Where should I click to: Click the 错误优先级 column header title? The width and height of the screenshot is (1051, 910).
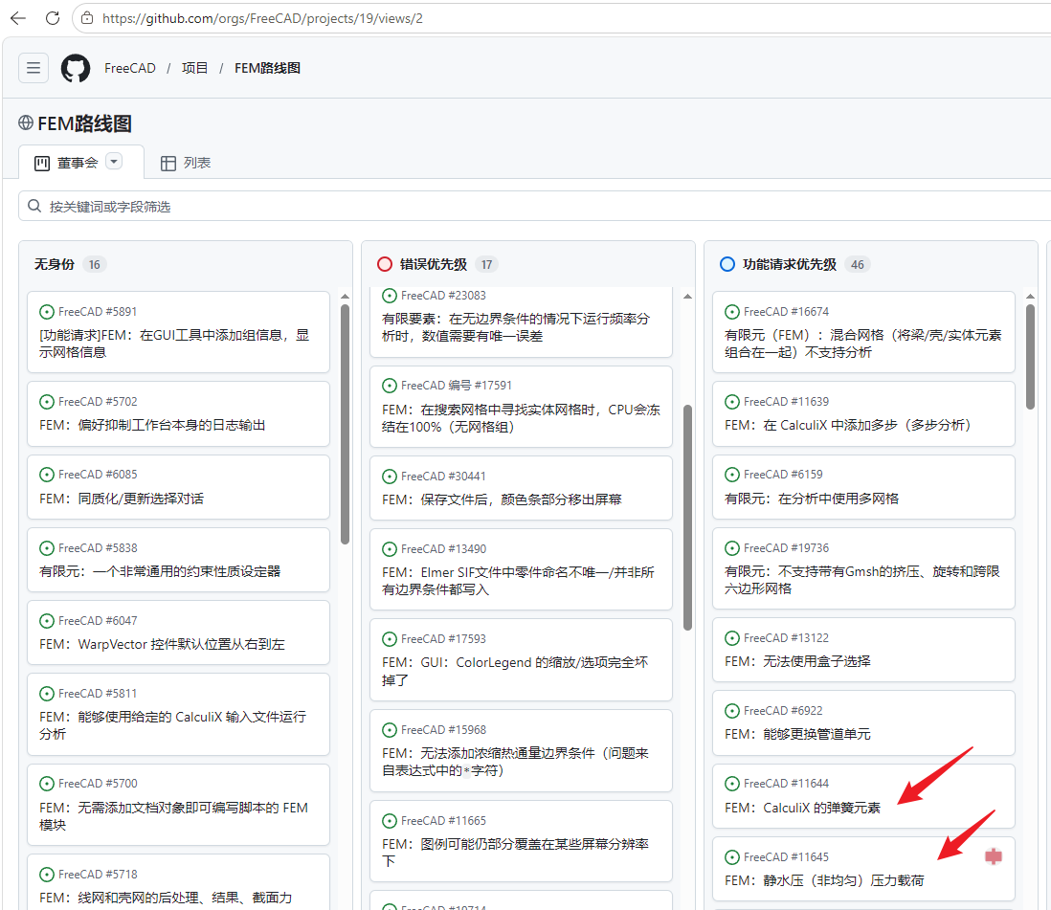point(433,264)
